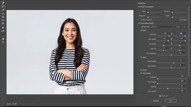Image resolution: width=191 pixels, height=107 pixels.
Task: Click the Forehead slider handle
Action: click(x=158, y=79)
